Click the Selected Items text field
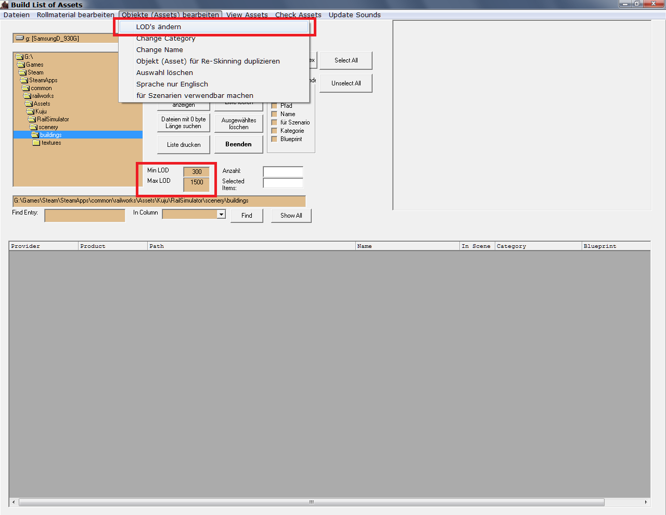Screen dimensions: 666x515 coord(283,183)
